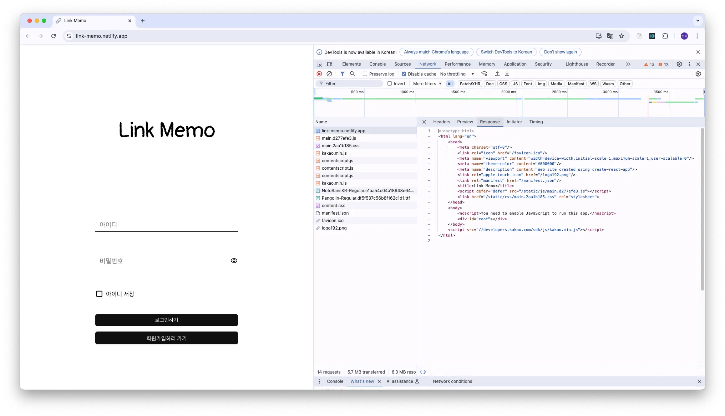
Task: Click Export HAR download icon
Action: (507, 74)
